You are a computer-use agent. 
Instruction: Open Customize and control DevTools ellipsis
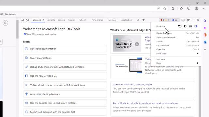tap(193, 20)
